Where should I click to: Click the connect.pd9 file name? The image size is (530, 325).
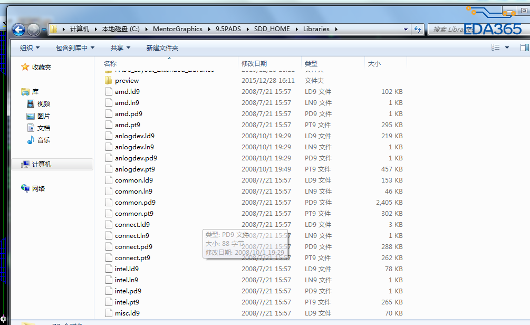click(x=133, y=247)
